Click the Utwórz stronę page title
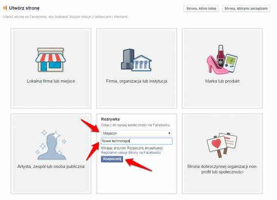Screen dimensions: 277x200 coord(24,8)
